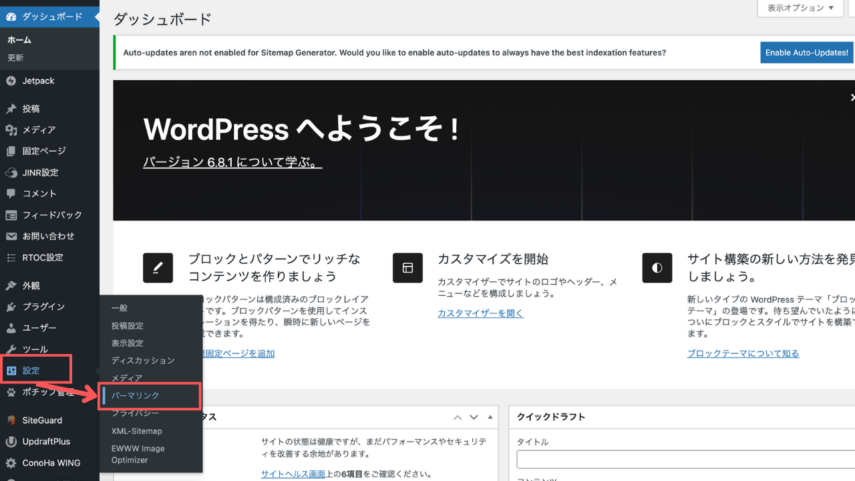Click the SiteGuard shield icon

(11, 420)
